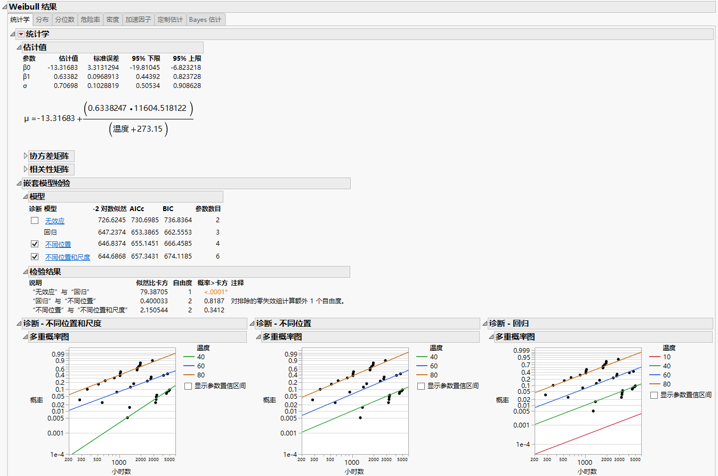Image resolution: width=718 pixels, height=476 pixels.
Task: Collapse 多重概率图 under 诊断 - 回归
Action: [x=491, y=337]
